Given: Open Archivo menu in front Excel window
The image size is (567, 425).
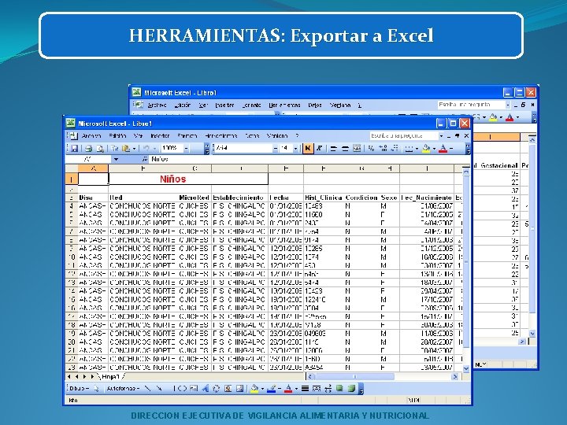Looking at the screenshot, I should click(x=91, y=136).
